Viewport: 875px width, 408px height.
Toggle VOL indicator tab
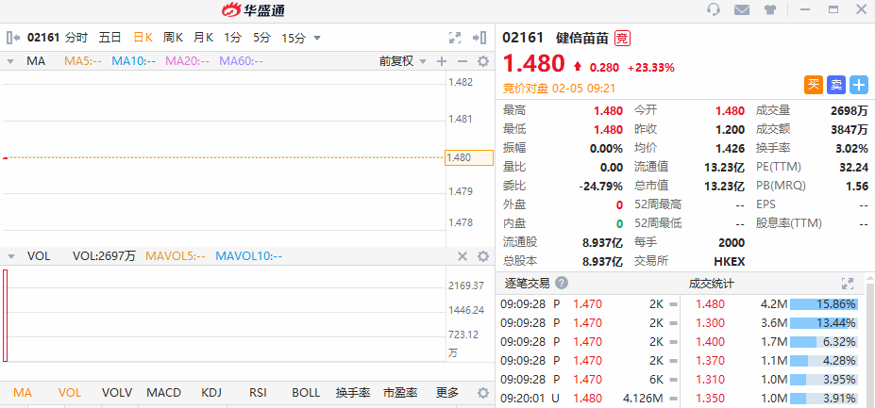(x=70, y=392)
